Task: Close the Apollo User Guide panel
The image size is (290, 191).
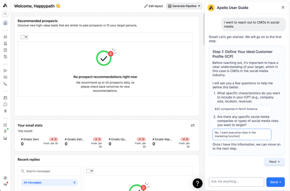Action: 283,7
